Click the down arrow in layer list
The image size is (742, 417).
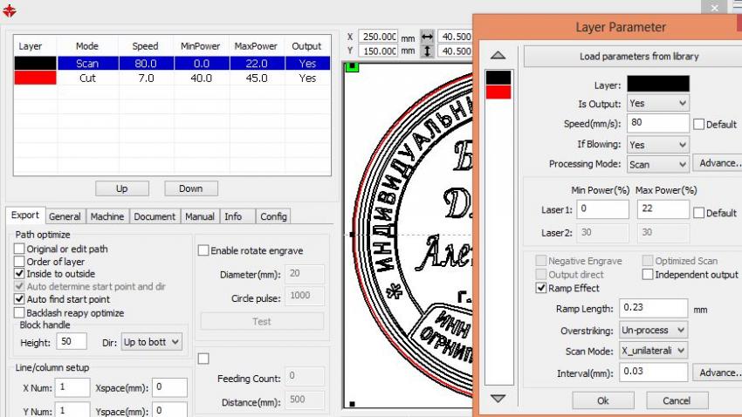[x=498, y=398]
